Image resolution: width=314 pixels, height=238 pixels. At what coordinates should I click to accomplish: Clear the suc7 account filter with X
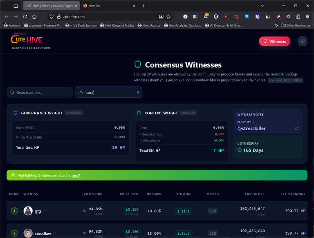138,93
